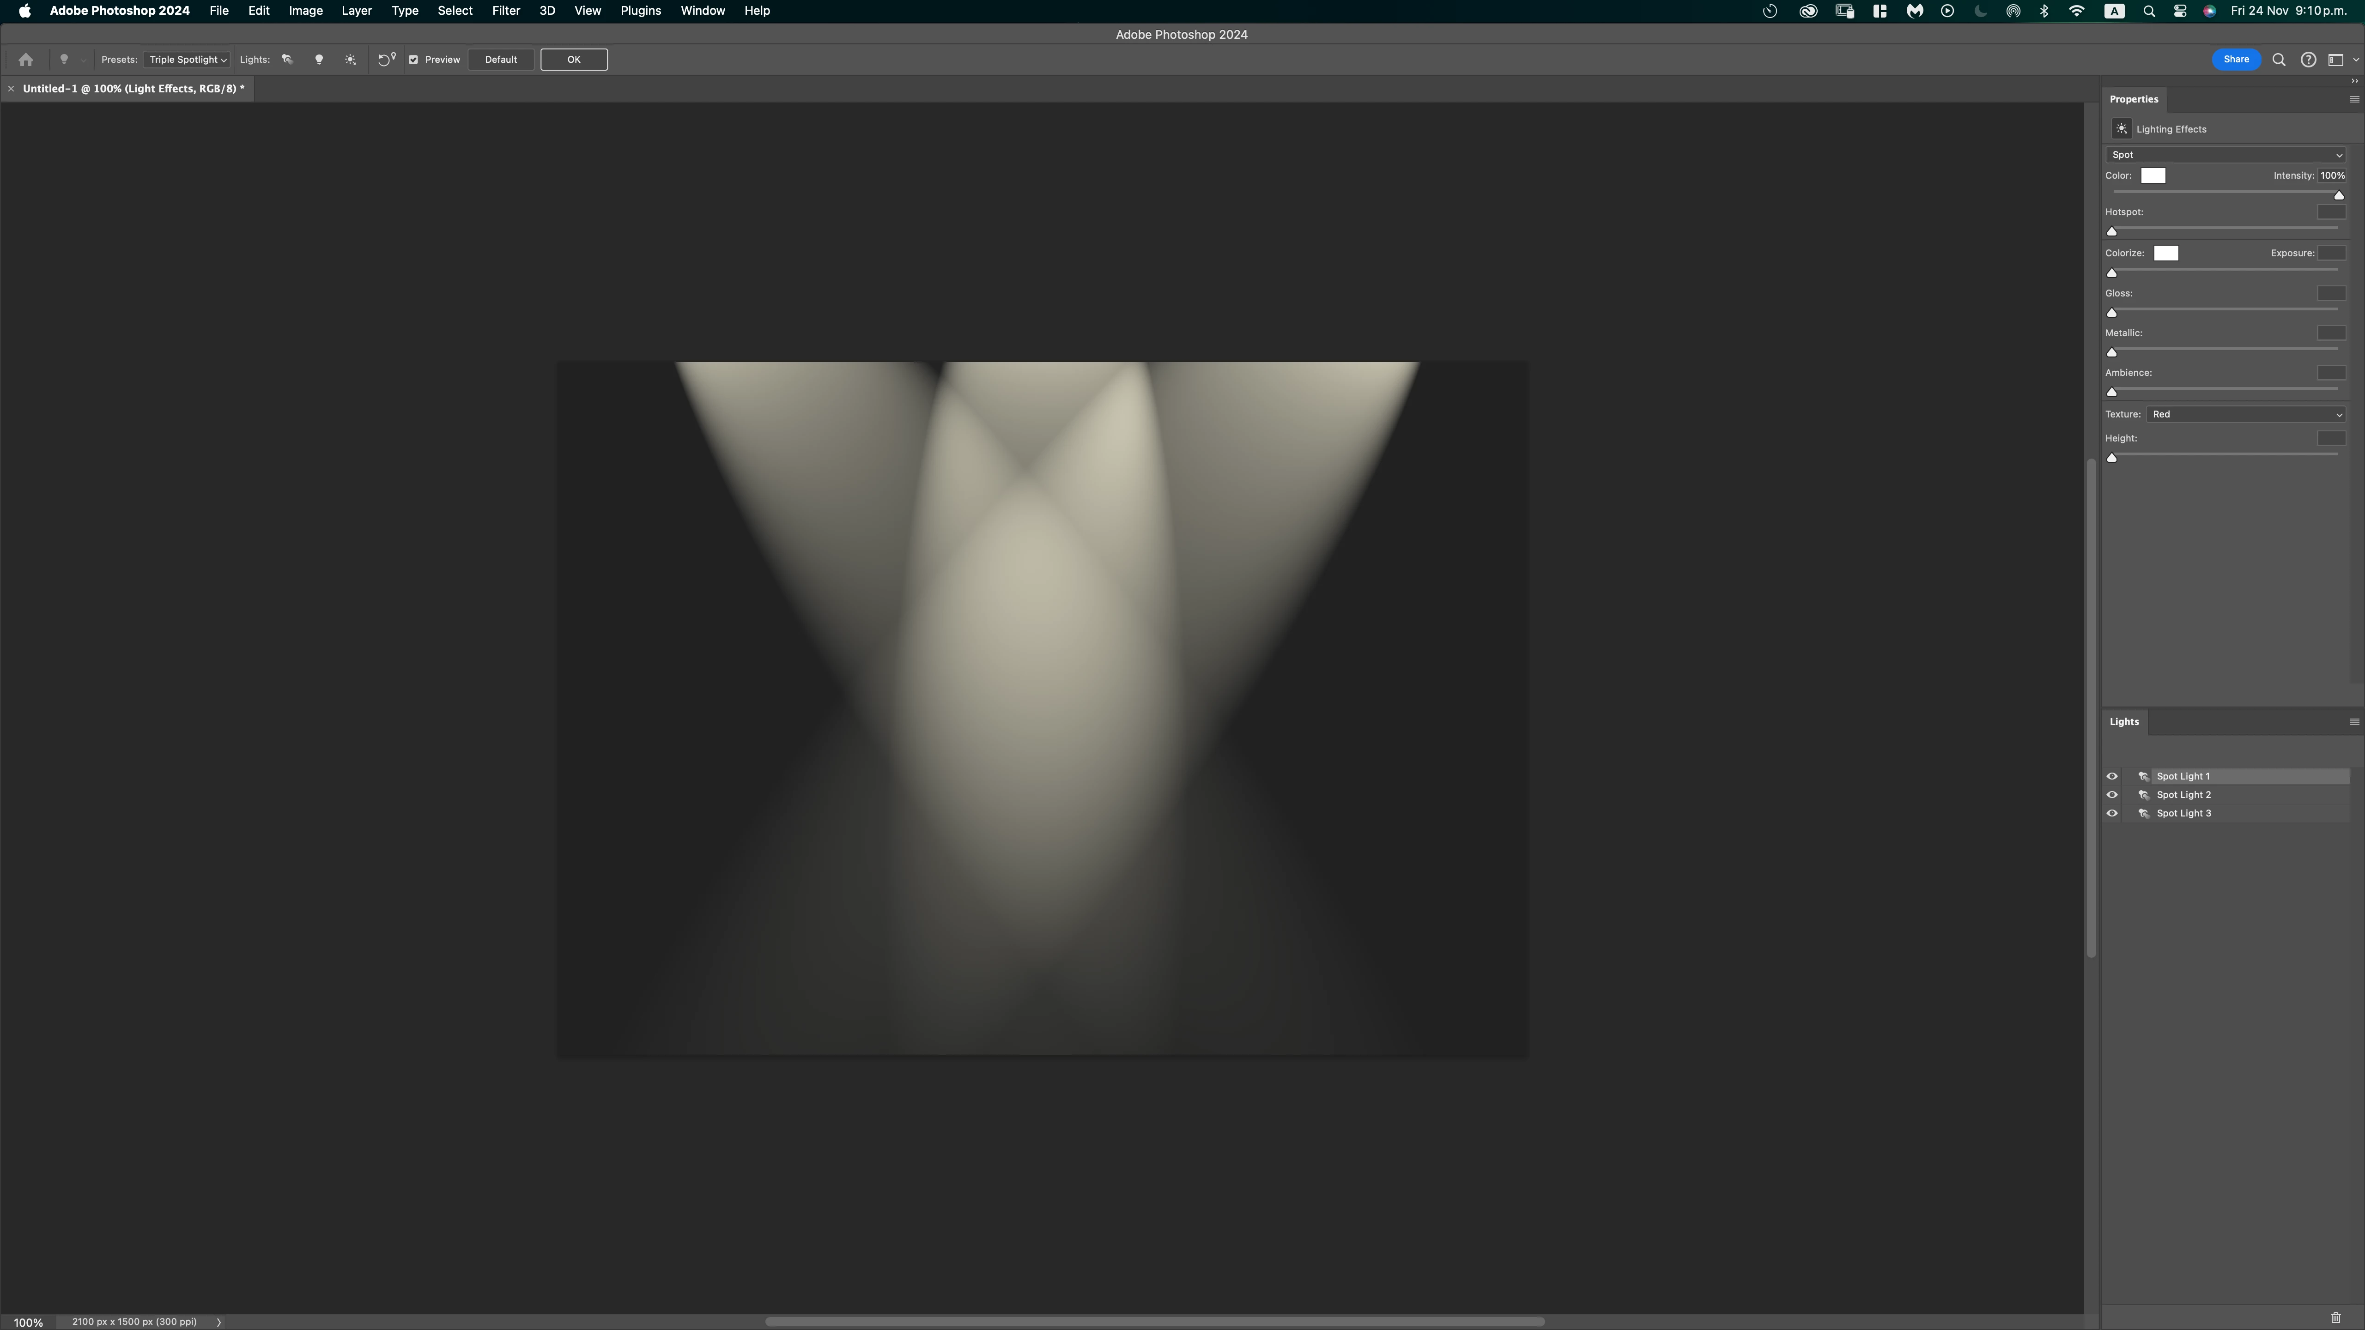Screen dimensions: 2365x1330
Task: Open Properties panel menu icon
Action: click(x=2353, y=99)
